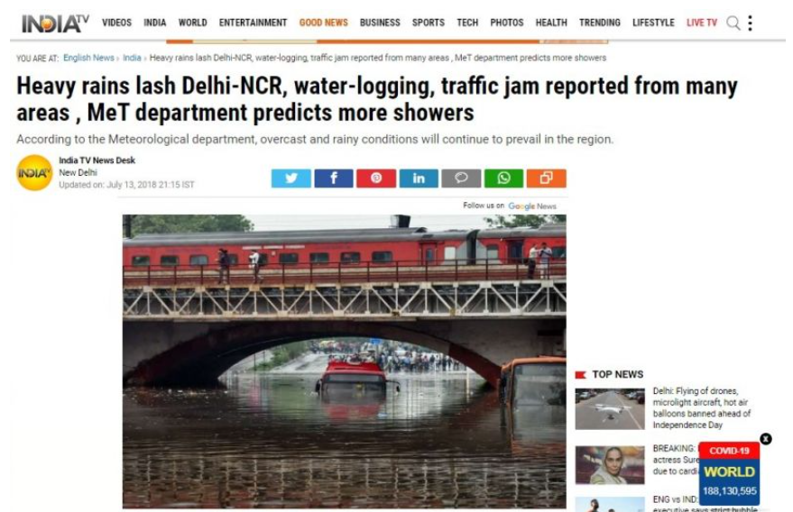Viewport: 793px width, 512px height.
Task: Share article through WhatsApp icon
Action: (x=503, y=178)
